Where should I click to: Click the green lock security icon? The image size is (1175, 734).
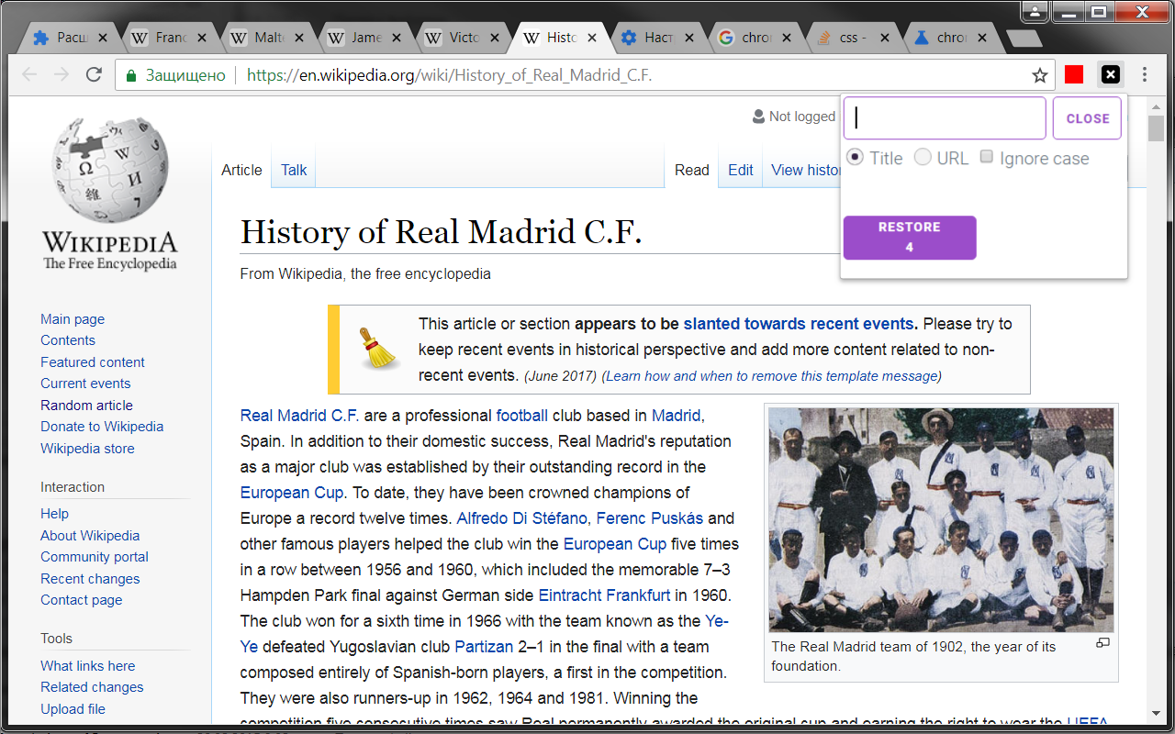tap(132, 75)
